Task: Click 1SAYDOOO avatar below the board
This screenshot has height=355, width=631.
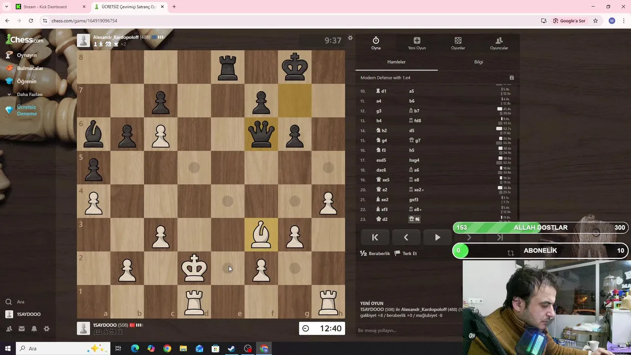Action: click(x=84, y=328)
